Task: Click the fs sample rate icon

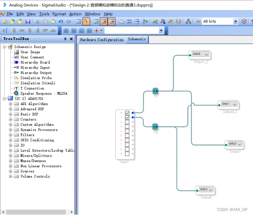Action: click(x=199, y=22)
